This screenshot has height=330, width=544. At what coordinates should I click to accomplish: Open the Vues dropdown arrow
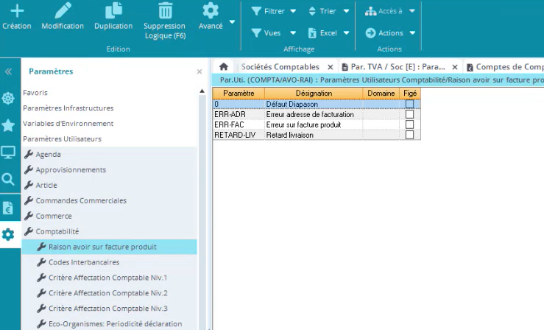pos(293,33)
